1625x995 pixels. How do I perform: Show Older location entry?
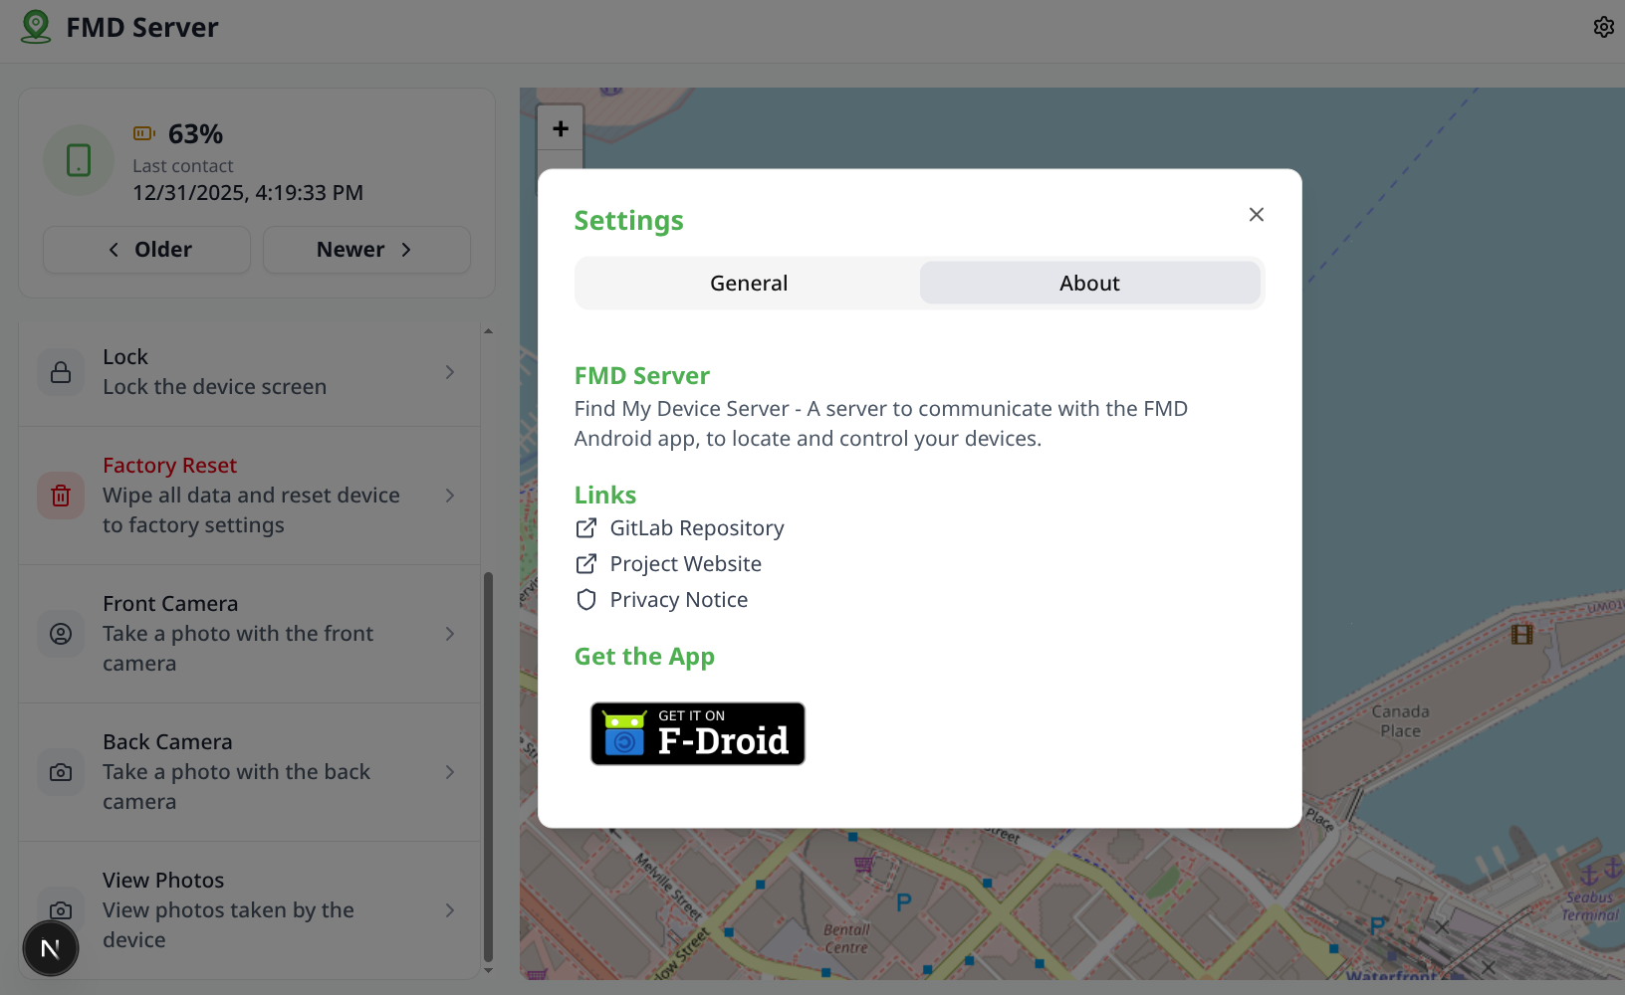pyautogui.click(x=147, y=250)
